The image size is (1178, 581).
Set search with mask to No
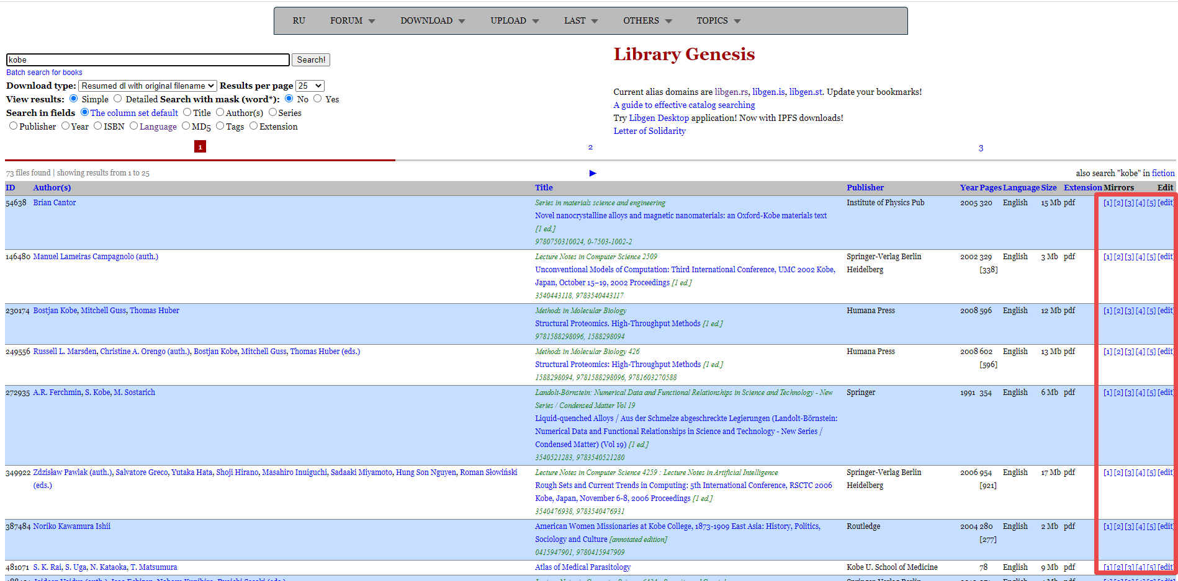pos(289,99)
